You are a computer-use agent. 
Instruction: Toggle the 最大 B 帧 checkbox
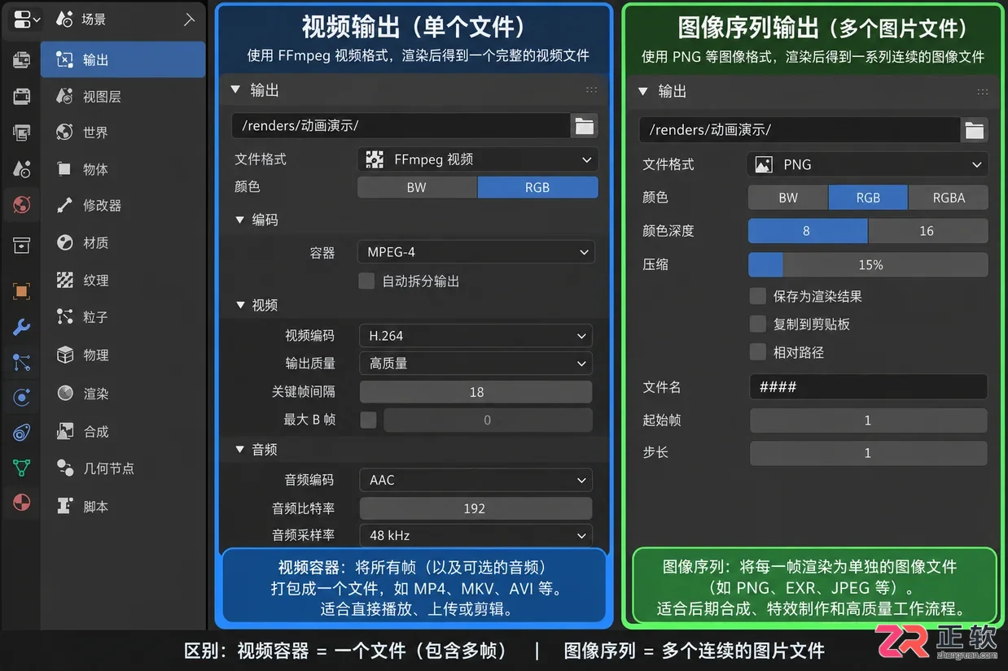point(368,420)
